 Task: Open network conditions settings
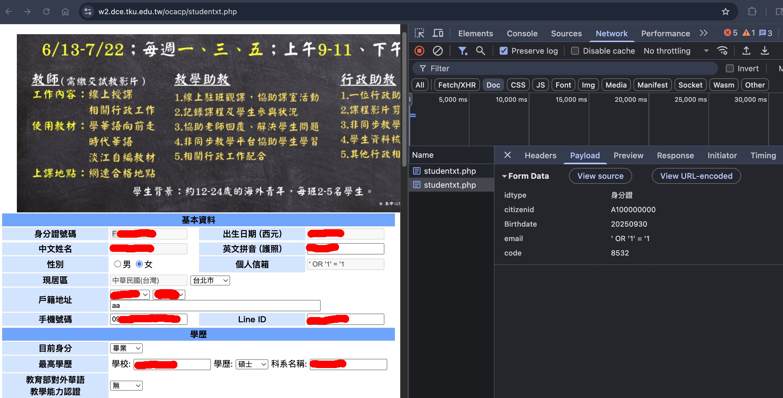pyautogui.click(x=722, y=51)
